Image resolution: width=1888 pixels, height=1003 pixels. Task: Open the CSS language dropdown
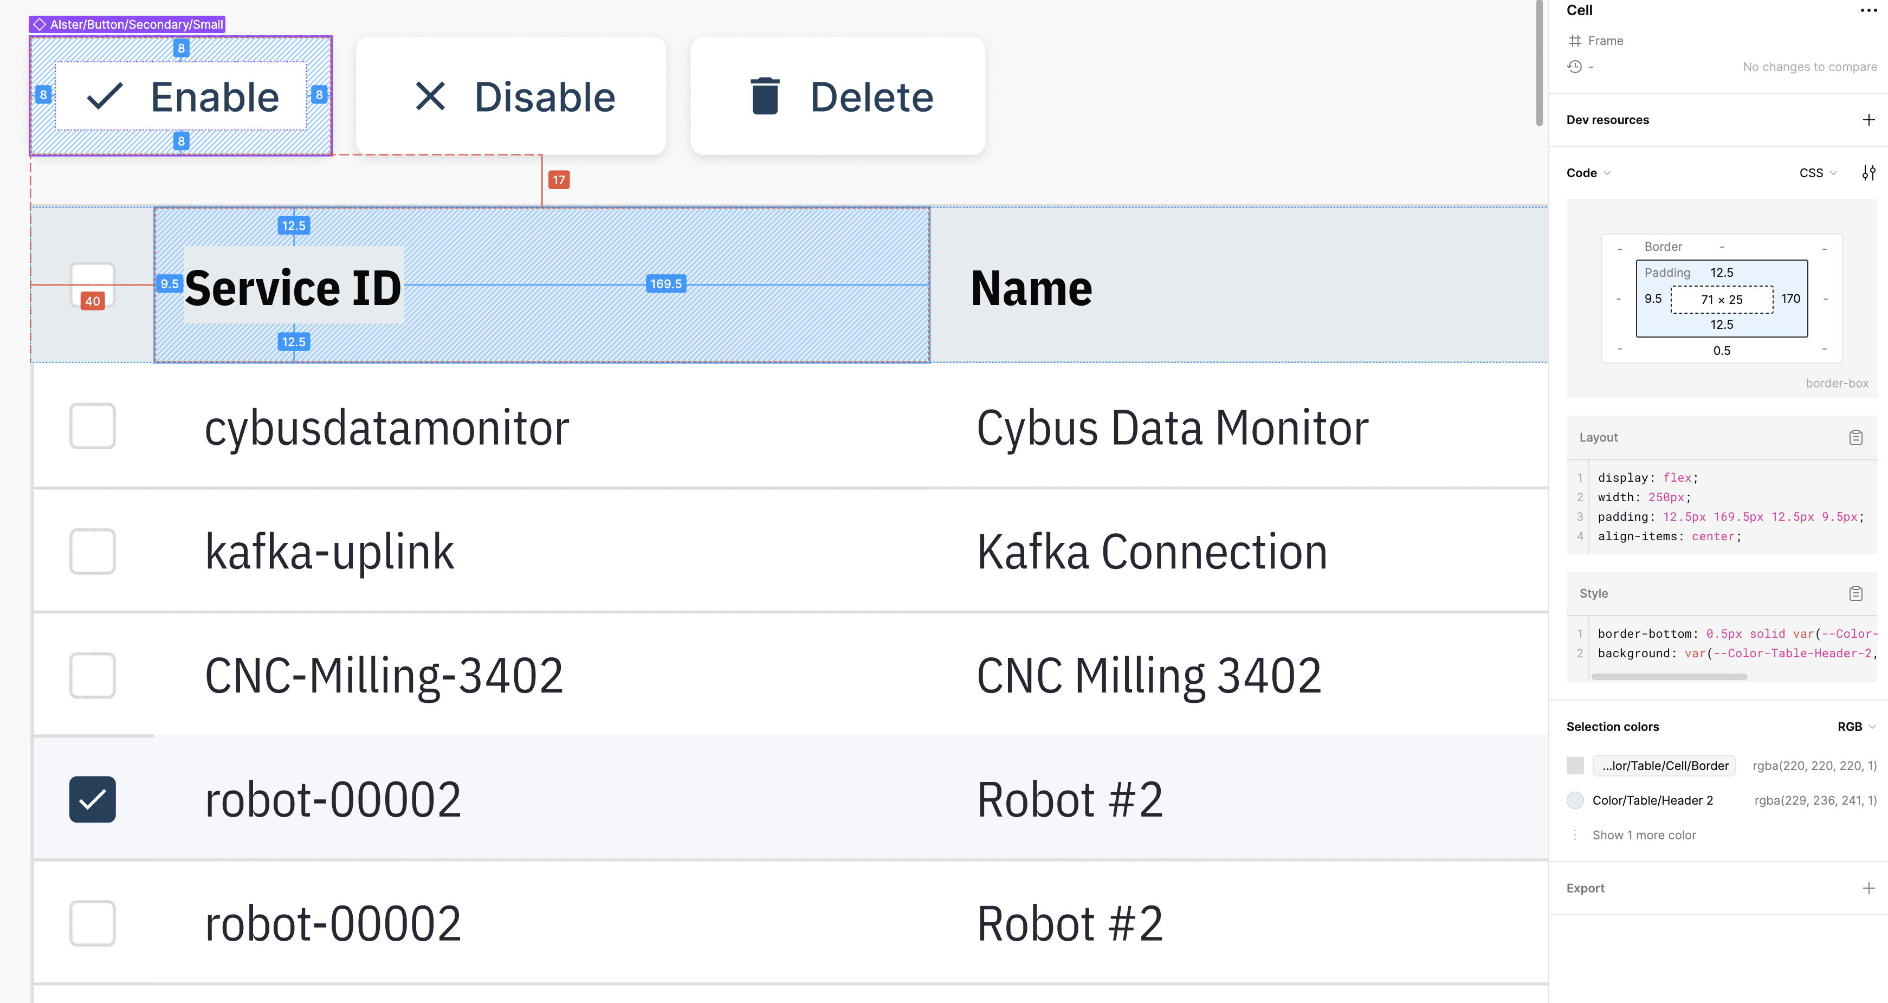pyautogui.click(x=1818, y=173)
